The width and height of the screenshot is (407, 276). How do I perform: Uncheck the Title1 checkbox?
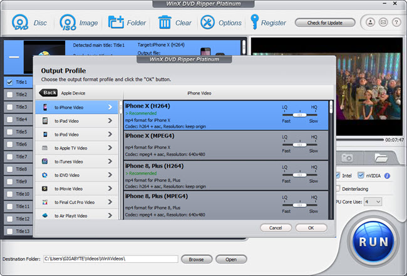point(9,83)
